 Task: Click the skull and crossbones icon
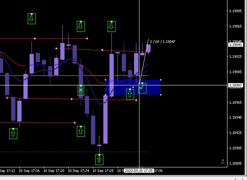pos(223,162)
